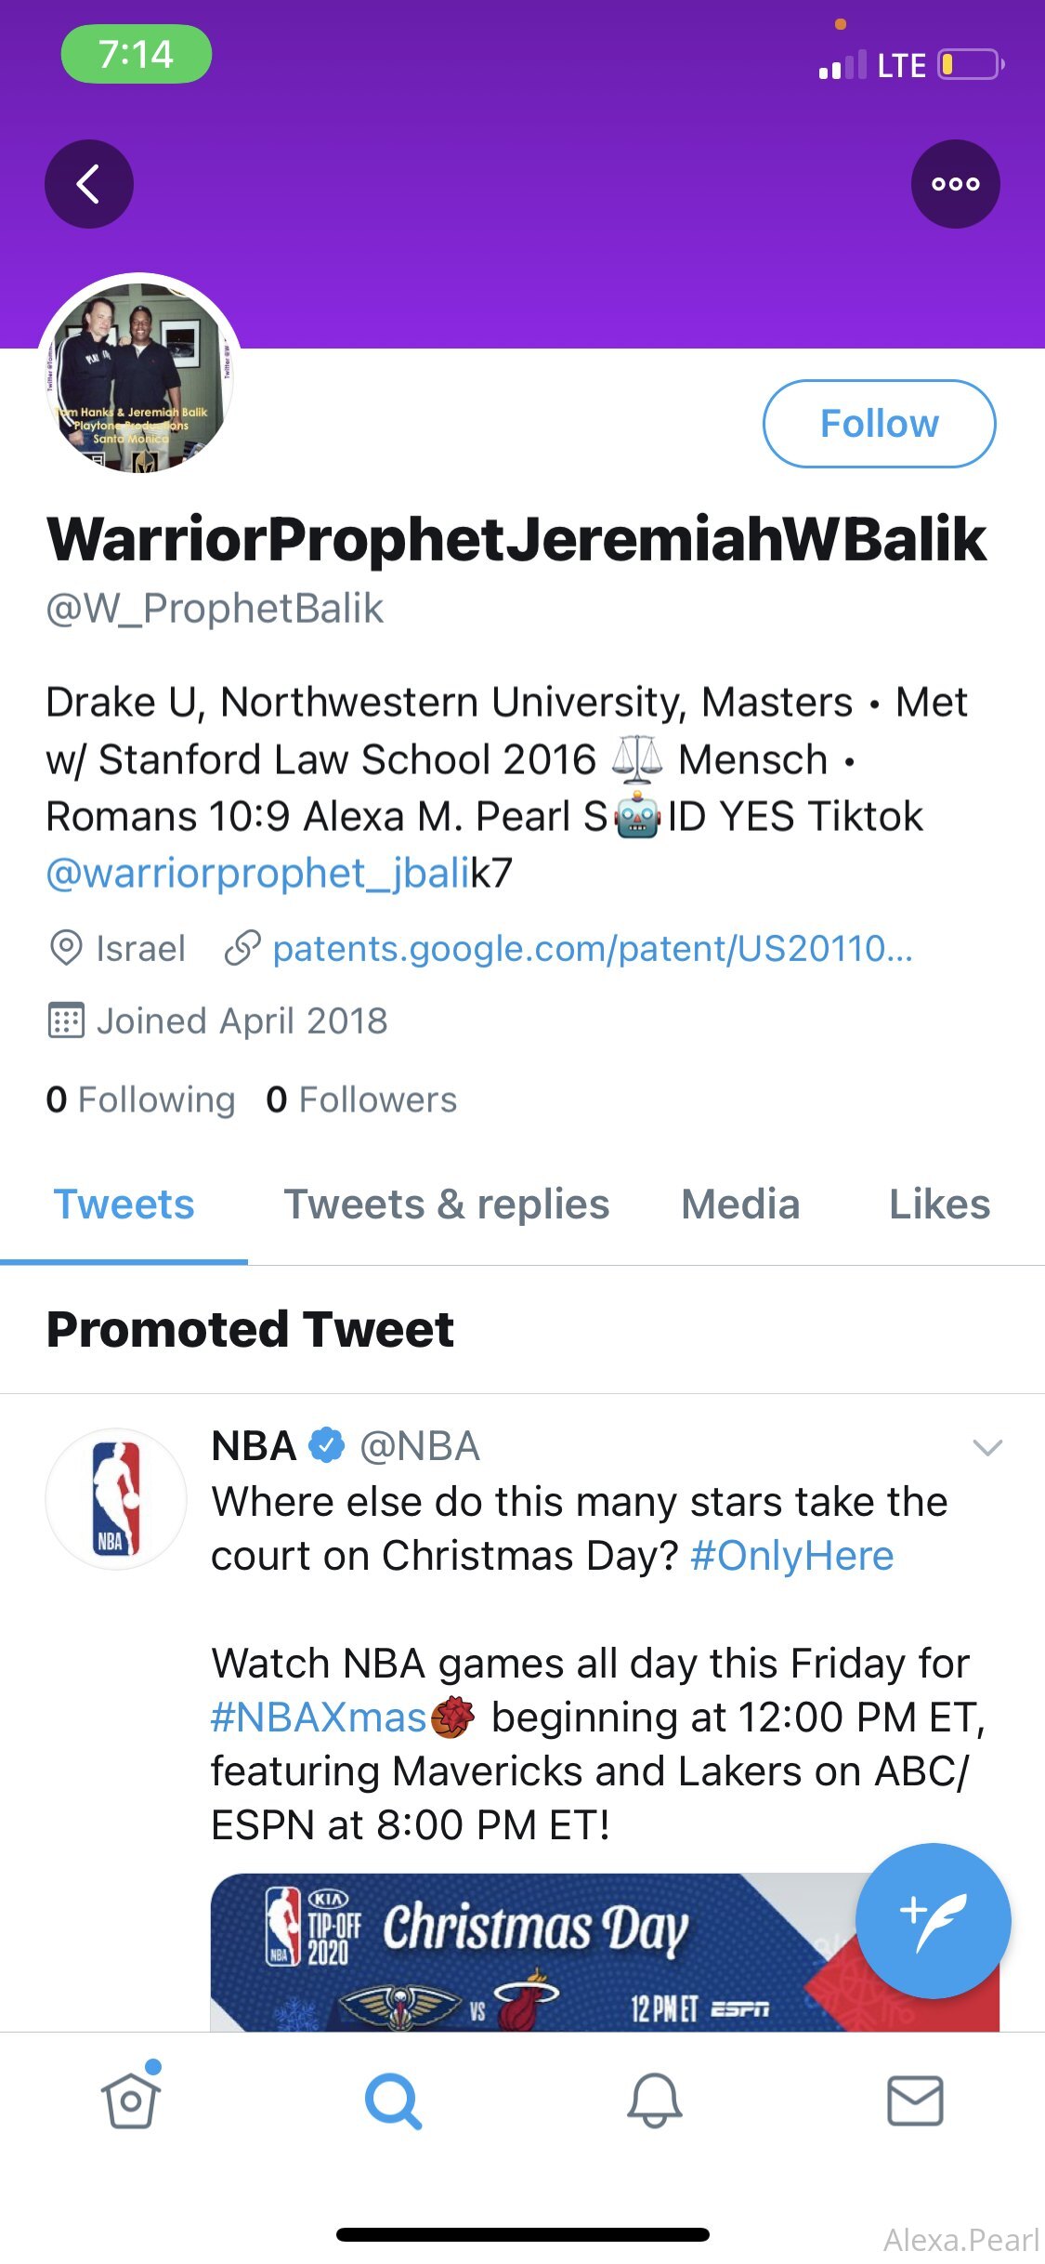
Task: Open the Home tab icon
Action: 131,2099
